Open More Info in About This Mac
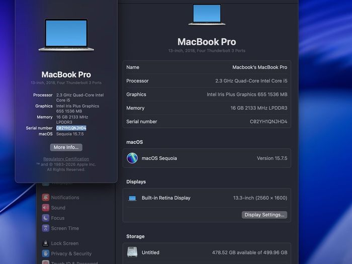This screenshot has width=352, height=264. [x=66, y=147]
